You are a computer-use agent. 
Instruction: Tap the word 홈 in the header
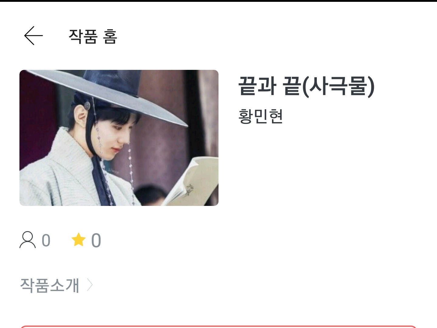pos(110,36)
